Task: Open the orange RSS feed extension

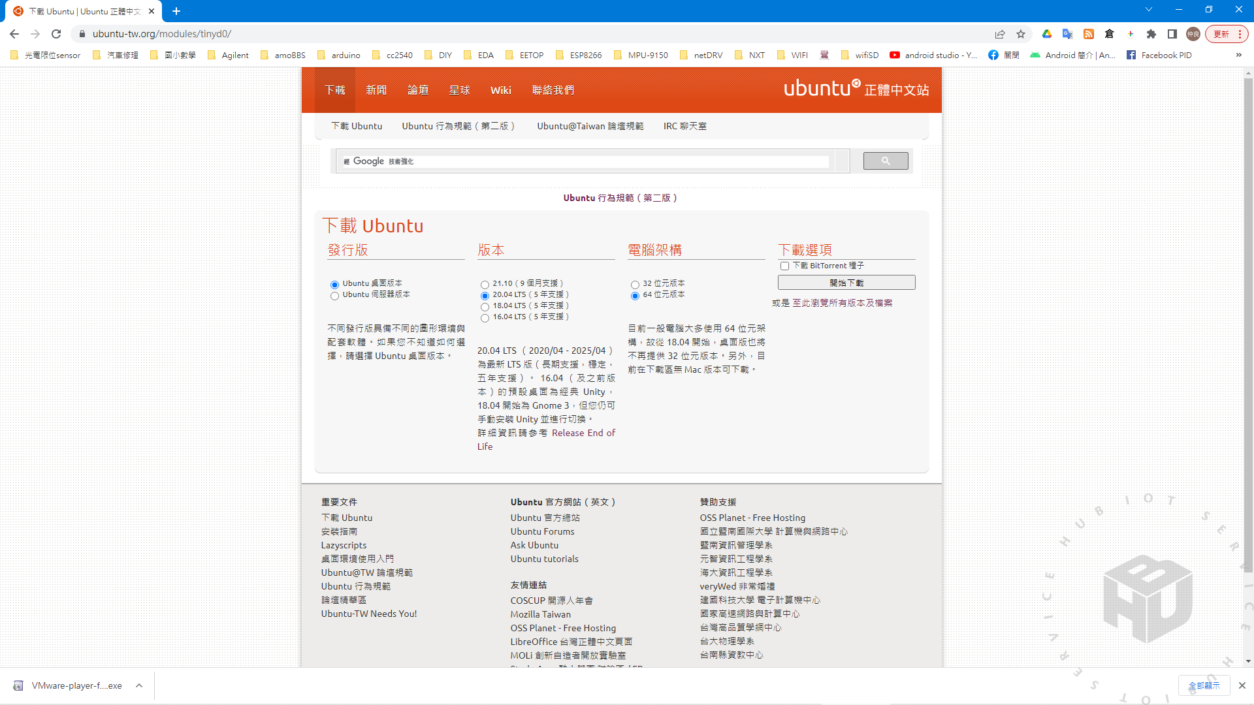Action: (x=1088, y=34)
